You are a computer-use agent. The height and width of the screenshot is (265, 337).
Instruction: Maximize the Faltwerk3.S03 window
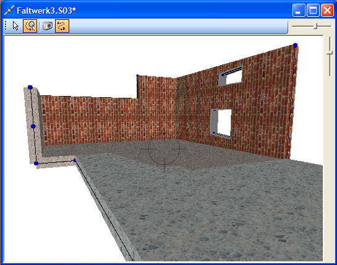click(x=313, y=10)
